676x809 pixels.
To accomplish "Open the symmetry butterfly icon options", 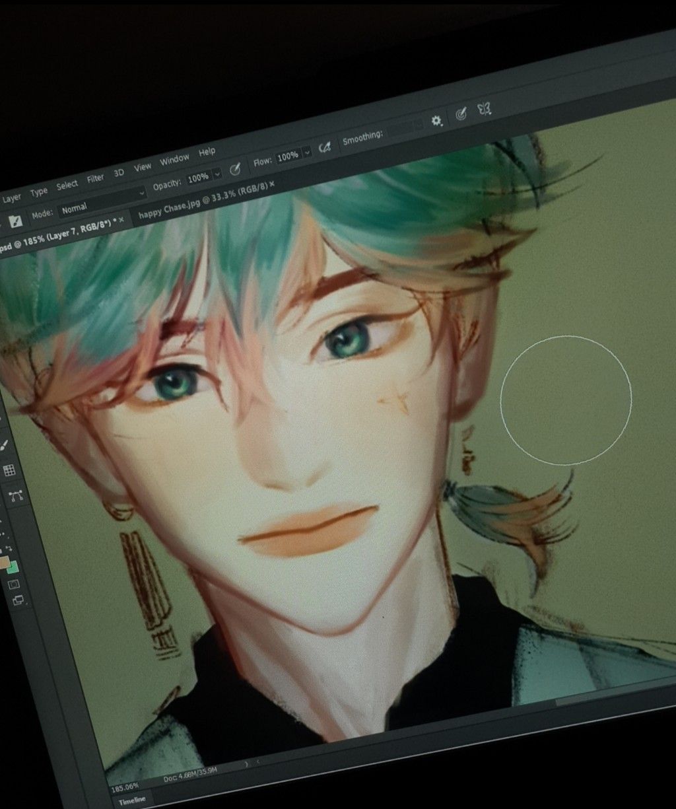I will click(x=484, y=109).
